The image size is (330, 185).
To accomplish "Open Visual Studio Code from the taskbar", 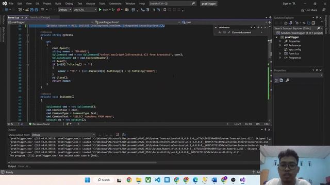I will point(157,180).
